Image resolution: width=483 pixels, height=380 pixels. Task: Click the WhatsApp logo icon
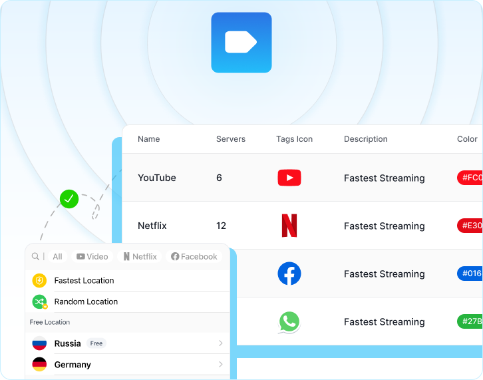coord(289,322)
